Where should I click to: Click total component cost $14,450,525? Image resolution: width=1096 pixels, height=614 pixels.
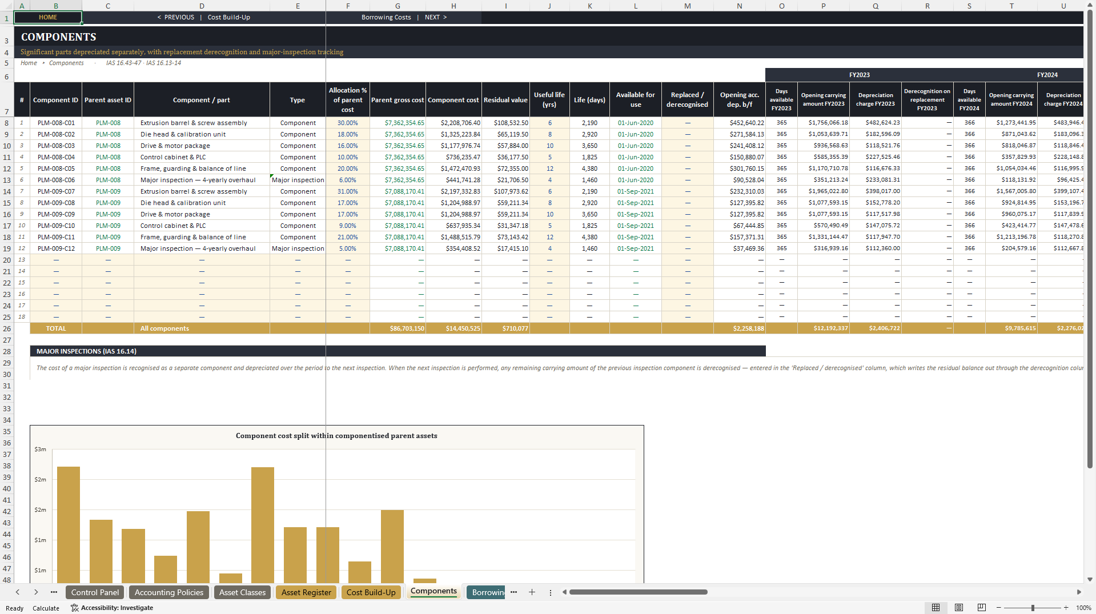point(454,328)
